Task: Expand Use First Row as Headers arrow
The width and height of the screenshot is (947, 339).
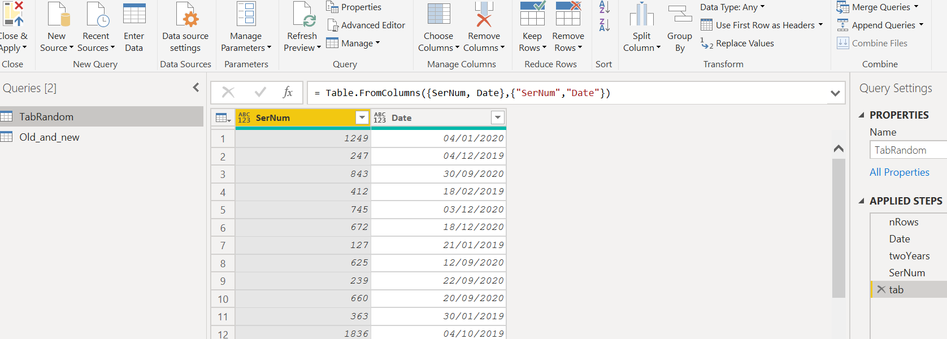Action: (820, 25)
